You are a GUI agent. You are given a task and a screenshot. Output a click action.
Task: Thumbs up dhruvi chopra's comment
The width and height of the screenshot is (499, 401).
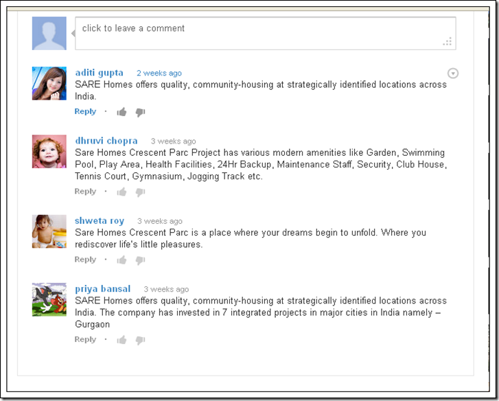tap(121, 192)
